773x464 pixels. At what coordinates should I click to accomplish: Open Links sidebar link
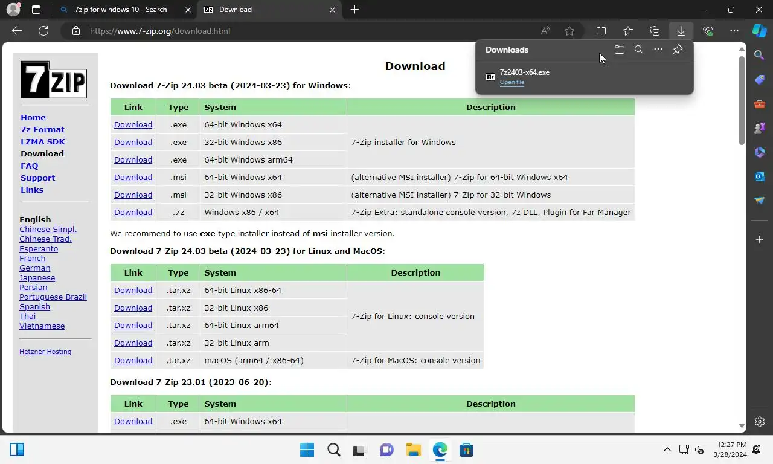coord(32,190)
